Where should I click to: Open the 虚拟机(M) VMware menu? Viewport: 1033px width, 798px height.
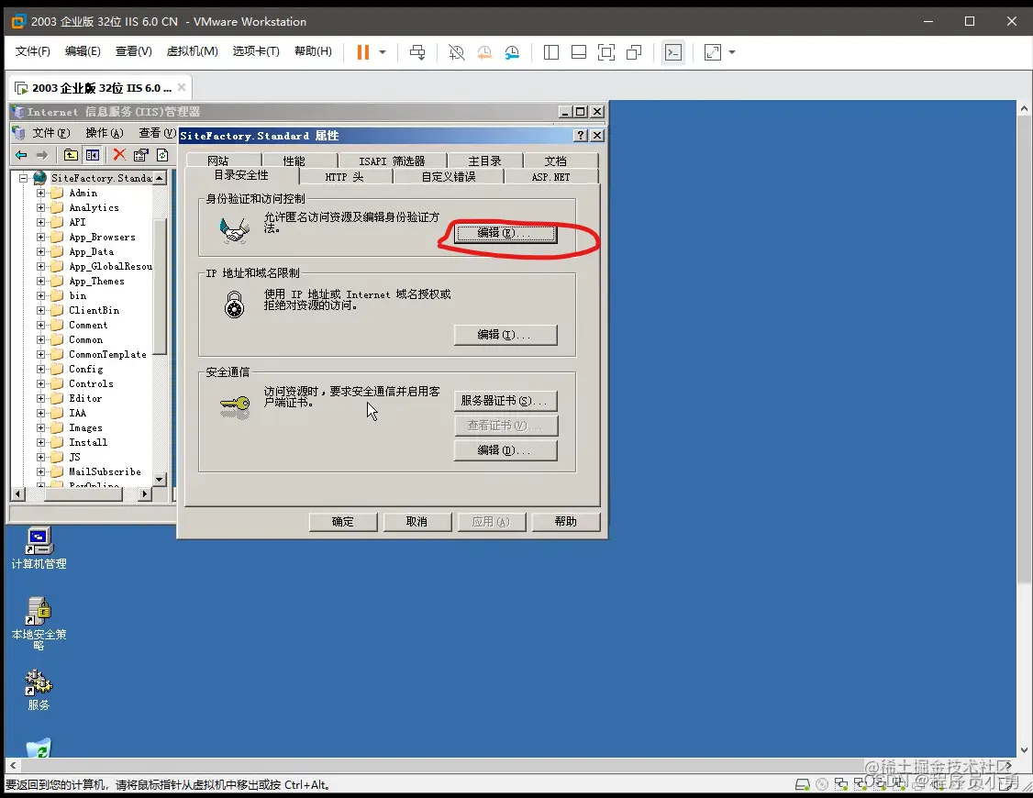coord(192,51)
